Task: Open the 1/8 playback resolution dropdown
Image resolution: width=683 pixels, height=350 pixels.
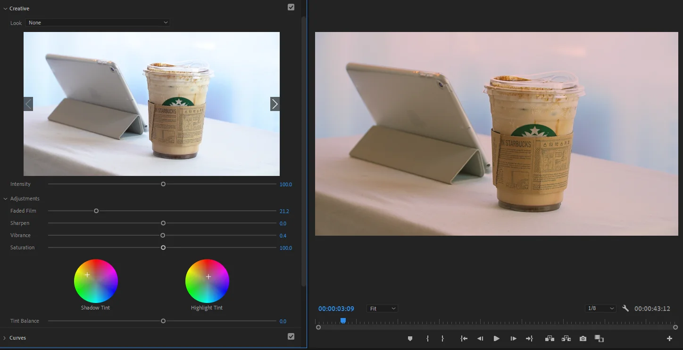Action: 600,309
